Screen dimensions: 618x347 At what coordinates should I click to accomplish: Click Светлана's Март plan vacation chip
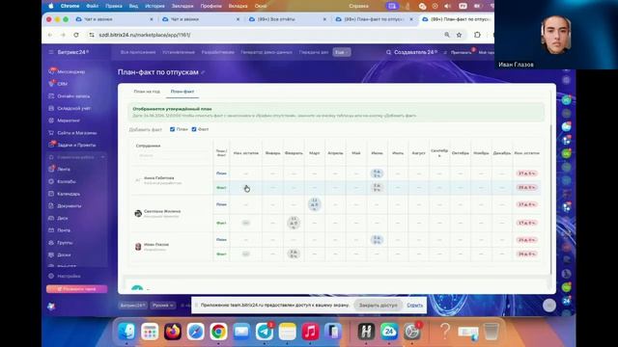pyautogui.click(x=314, y=204)
